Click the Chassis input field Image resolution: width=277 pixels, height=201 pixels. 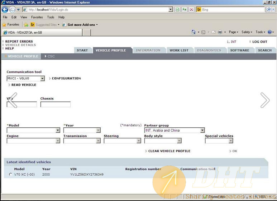pos(56,104)
